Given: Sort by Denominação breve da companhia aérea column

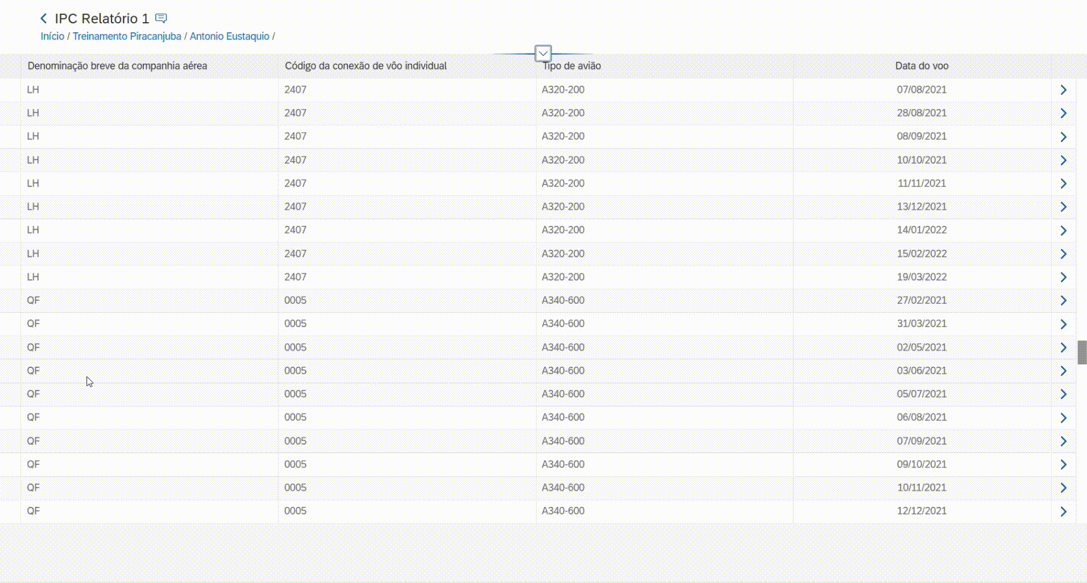Looking at the screenshot, I should click(118, 66).
